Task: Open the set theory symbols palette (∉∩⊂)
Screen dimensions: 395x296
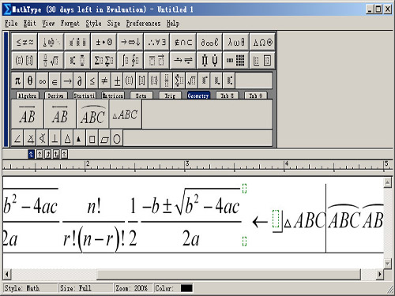Action: [183, 42]
